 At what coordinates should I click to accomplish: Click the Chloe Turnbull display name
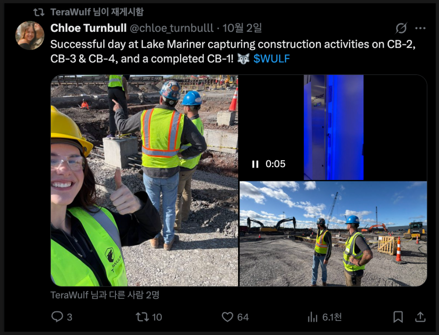(x=89, y=28)
